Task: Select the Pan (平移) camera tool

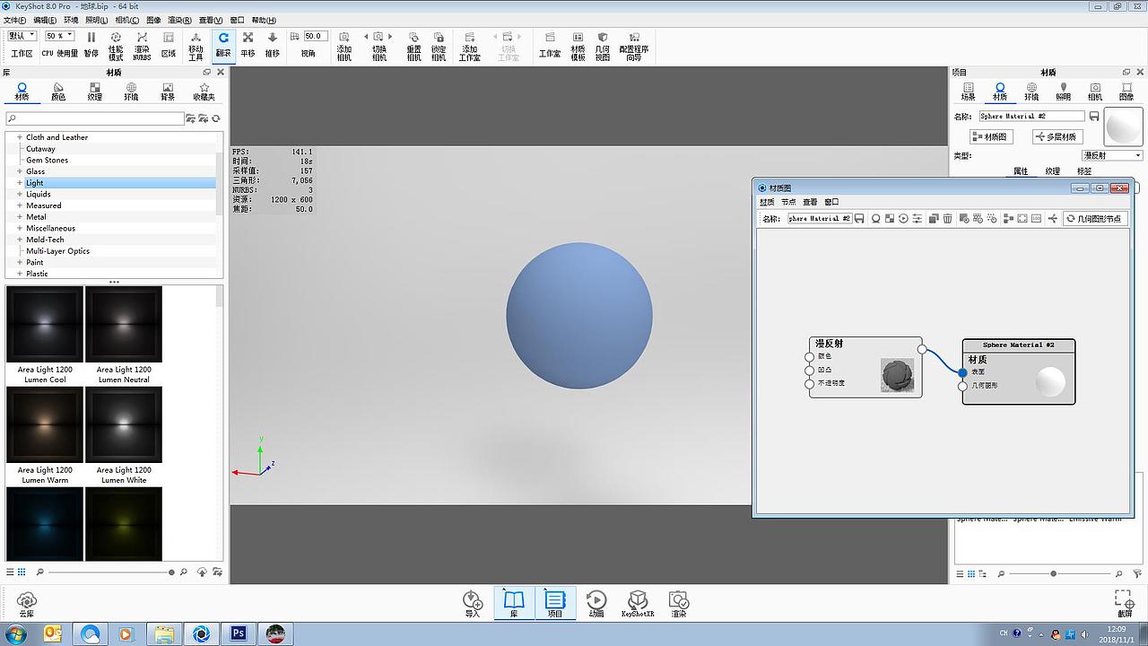Action: click(x=248, y=44)
